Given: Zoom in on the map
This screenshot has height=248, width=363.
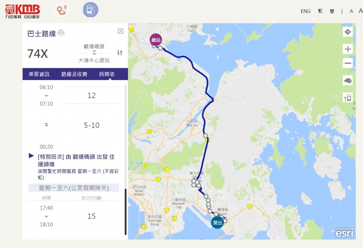Looking at the screenshot, I should pos(348,49).
